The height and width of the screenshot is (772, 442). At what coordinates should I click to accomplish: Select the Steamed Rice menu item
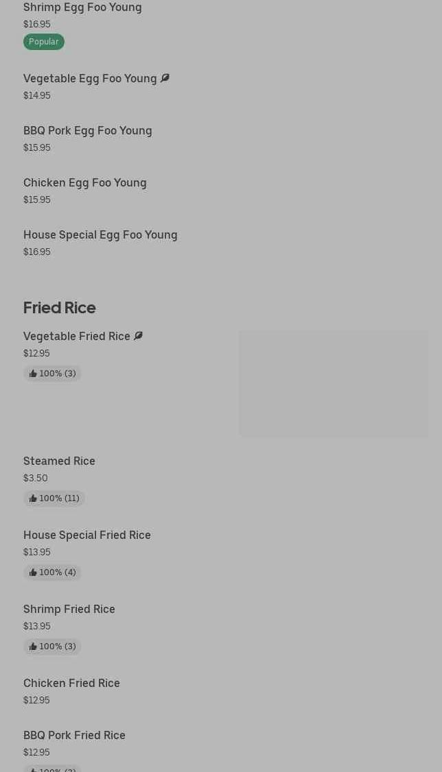[x=59, y=461]
